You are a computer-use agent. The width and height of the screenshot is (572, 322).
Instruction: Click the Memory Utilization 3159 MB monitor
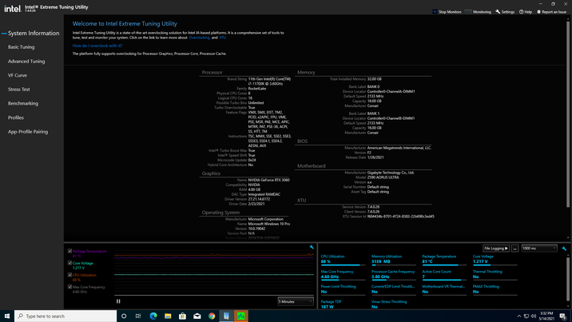[x=393, y=259]
